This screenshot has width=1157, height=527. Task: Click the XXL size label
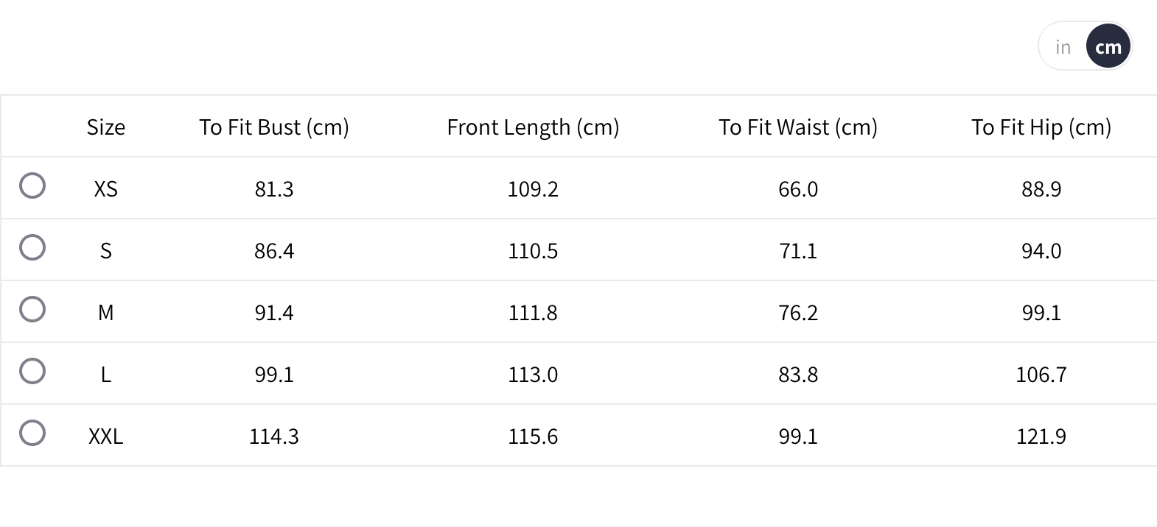(x=106, y=436)
